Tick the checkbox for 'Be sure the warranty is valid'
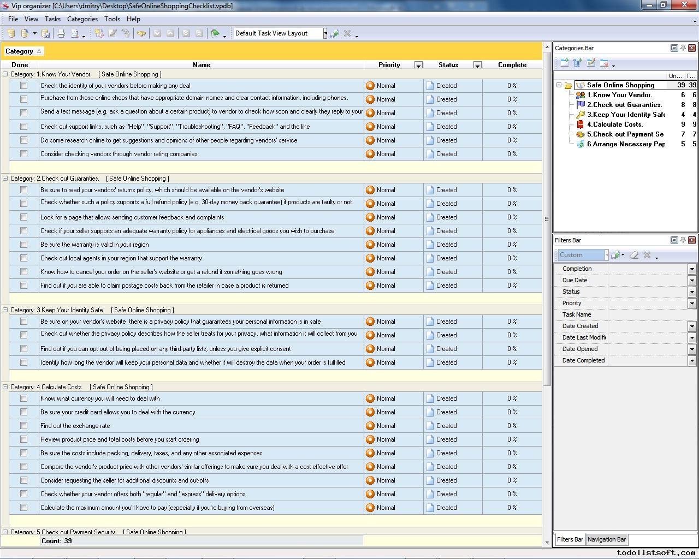Screen dimensions: 699x559 pyautogui.click(x=23, y=245)
